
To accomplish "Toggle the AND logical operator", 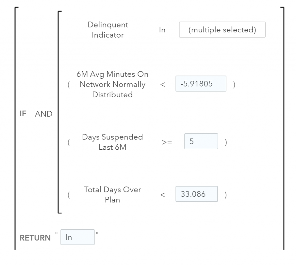I will 43,113.
